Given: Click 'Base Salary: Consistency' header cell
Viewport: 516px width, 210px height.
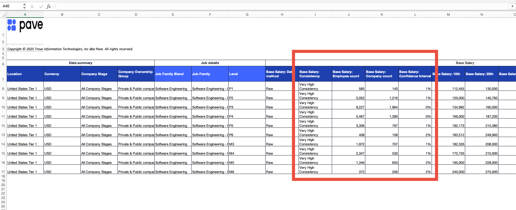Looking at the screenshot, I should (315, 74).
